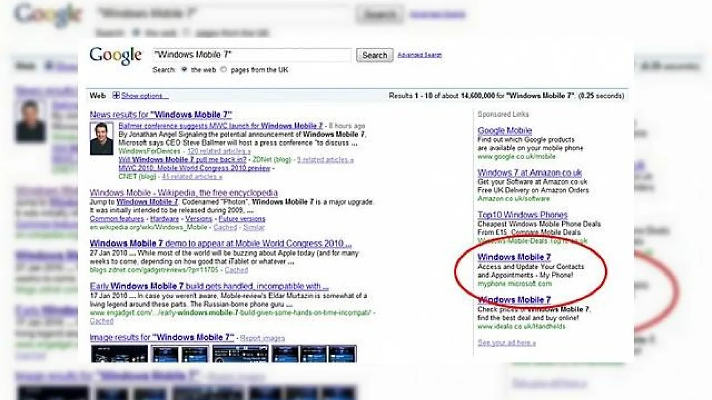The image size is (712, 400).
Task: Click See your ad here link
Action: pos(506,343)
